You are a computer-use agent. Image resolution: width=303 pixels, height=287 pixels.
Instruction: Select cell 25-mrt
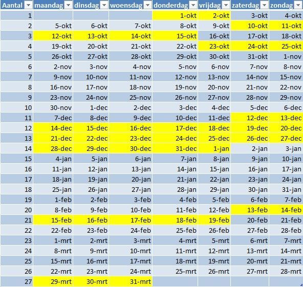pyautogui.click(x=175, y=271)
